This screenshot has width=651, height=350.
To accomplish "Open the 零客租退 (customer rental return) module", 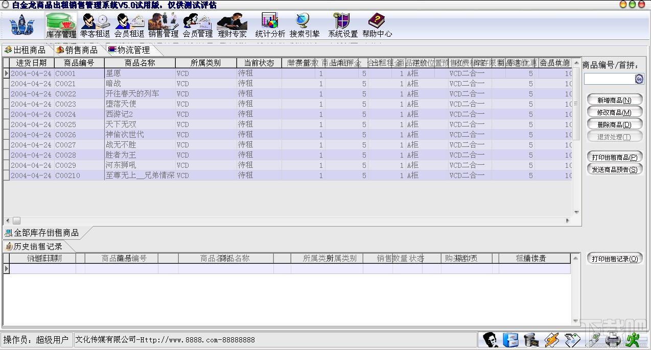I will [x=95, y=24].
